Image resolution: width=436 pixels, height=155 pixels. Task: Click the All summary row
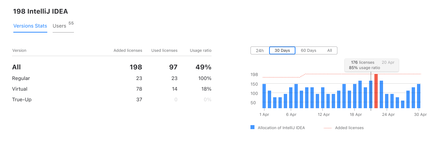112,67
